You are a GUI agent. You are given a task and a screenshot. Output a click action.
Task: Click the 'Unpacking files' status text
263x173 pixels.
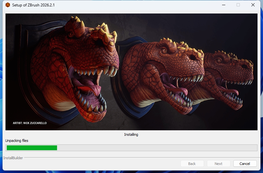coord(17,141)
